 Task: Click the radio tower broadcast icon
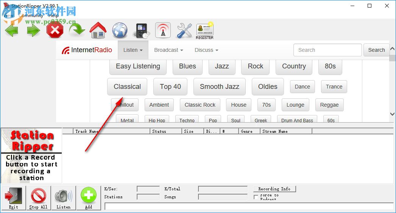tap(163, 30)
